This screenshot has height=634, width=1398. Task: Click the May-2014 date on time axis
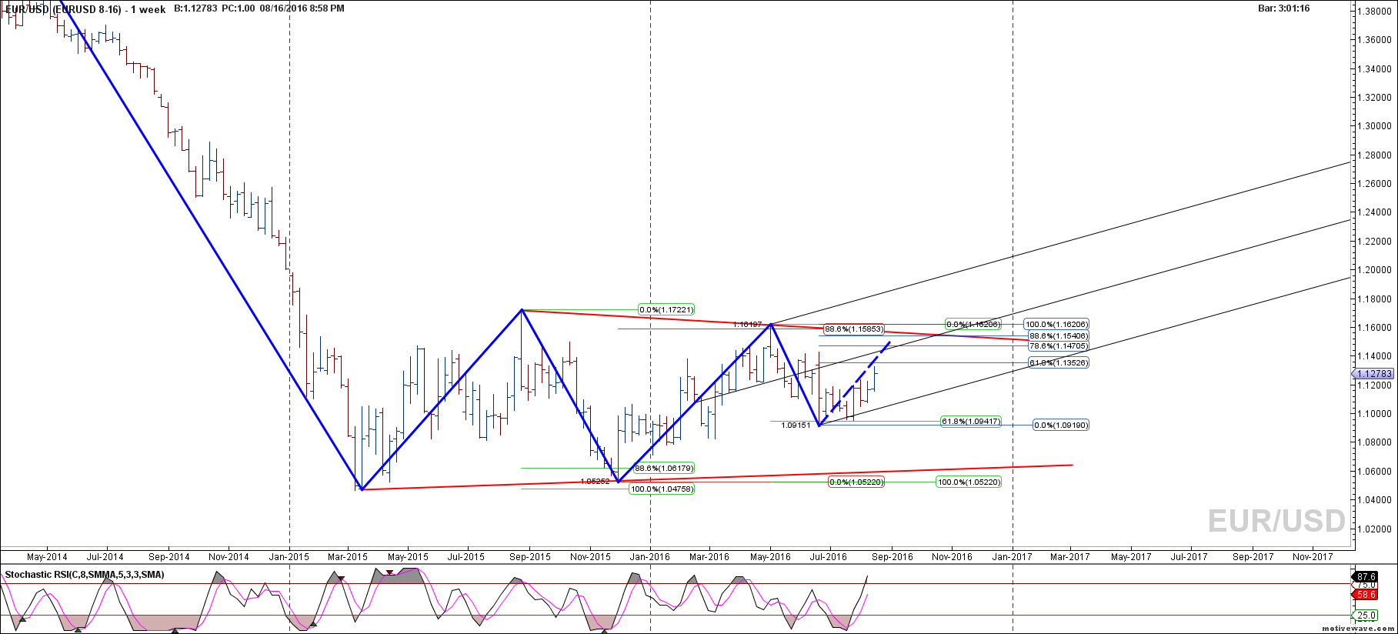(x=47, y=556)
